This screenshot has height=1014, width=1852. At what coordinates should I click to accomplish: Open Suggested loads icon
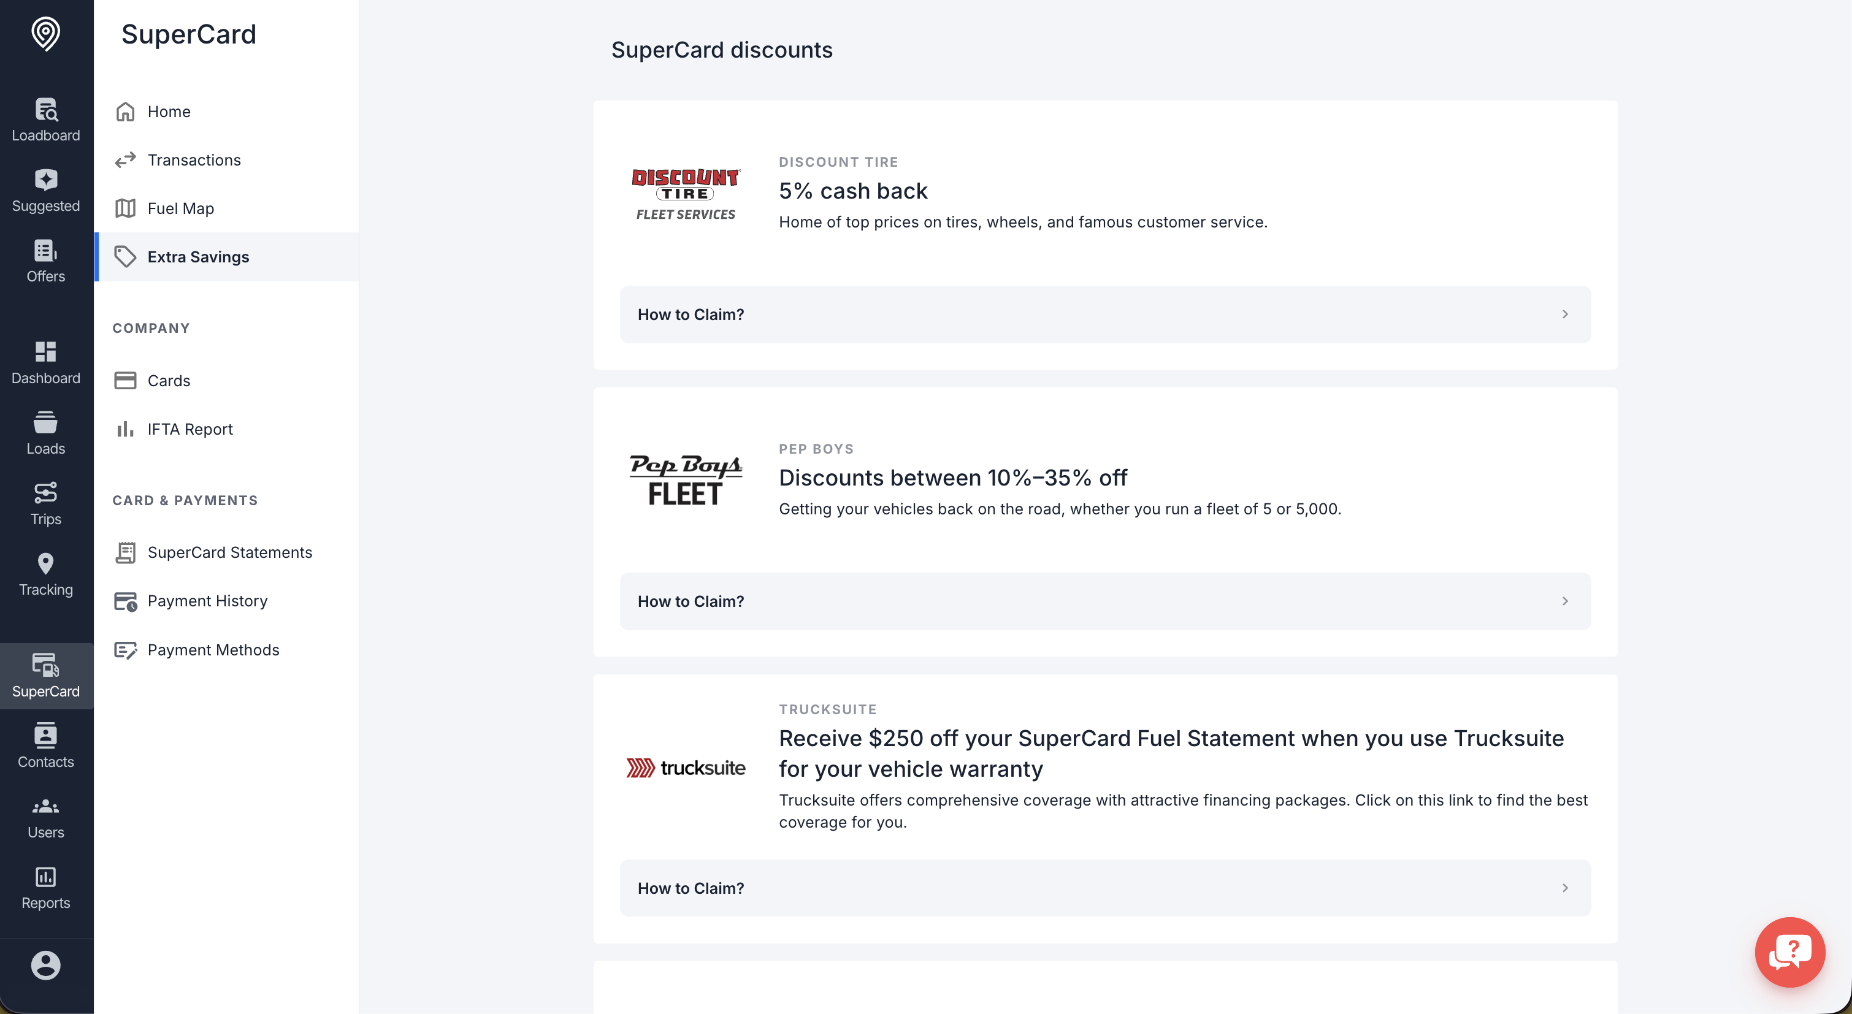point(46,180)
